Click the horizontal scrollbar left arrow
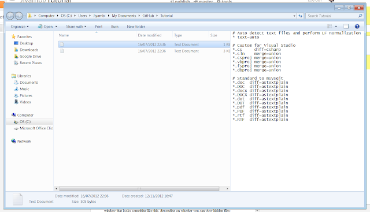Image resolution: width=370 pixels, height=212 pixels. 56,188
